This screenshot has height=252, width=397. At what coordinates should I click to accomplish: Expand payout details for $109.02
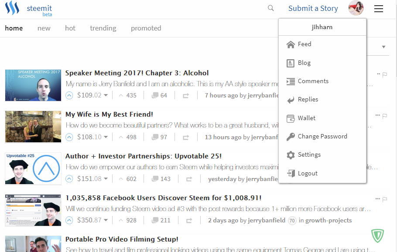[106, 95]
